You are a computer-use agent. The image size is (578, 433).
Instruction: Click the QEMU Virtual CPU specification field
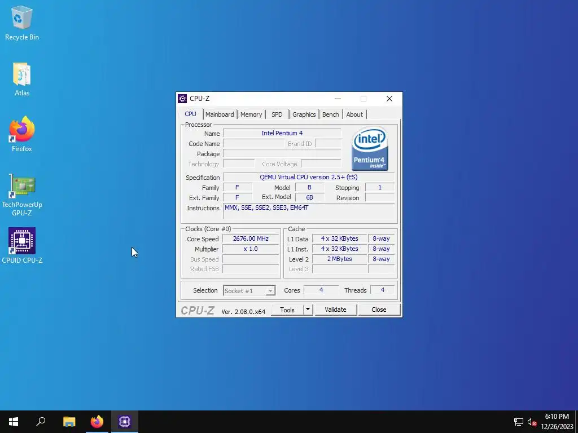click(309, 177)
